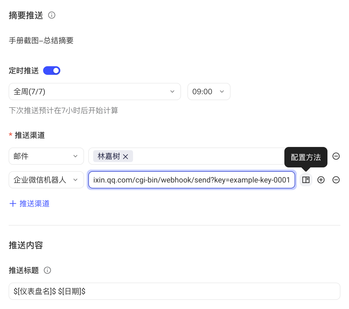Click the 下次推送预计在7小时后开始计算 hint text
The height and width of the screenshot is (309, 349).
64,110
